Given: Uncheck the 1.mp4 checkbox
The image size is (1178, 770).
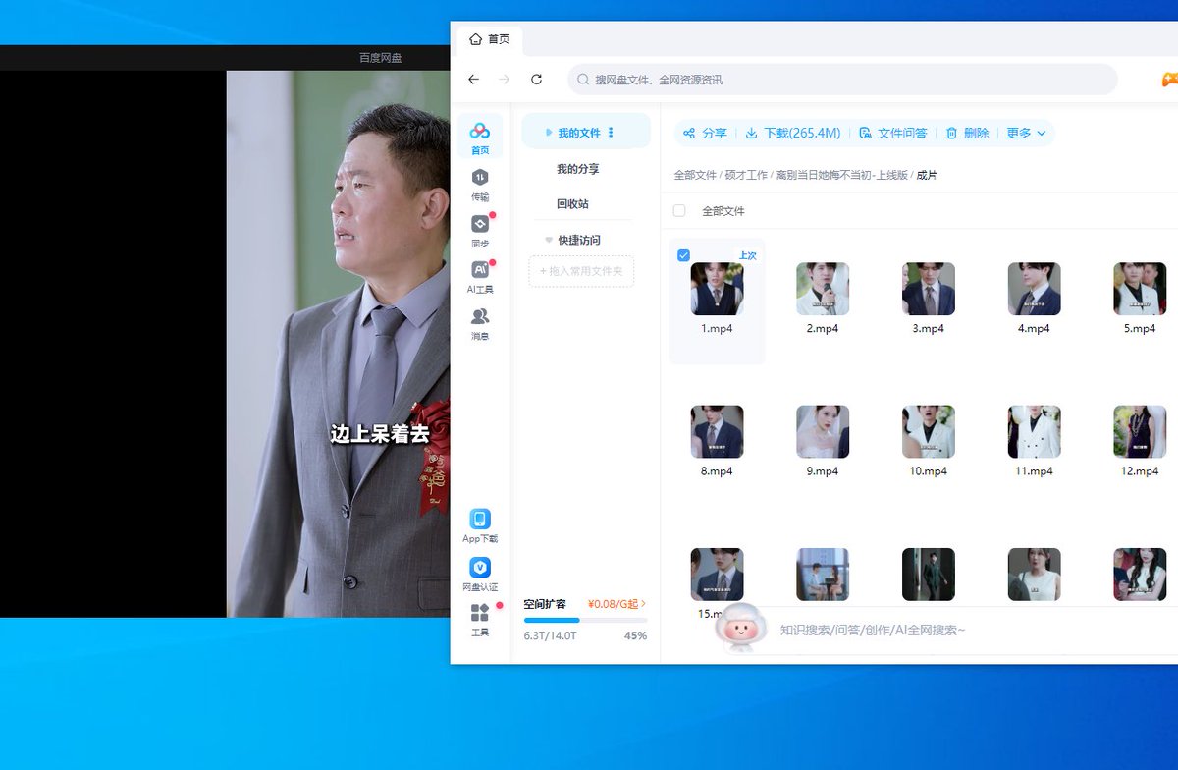Looking at the screenshot, I should click(x=683, y=255).
